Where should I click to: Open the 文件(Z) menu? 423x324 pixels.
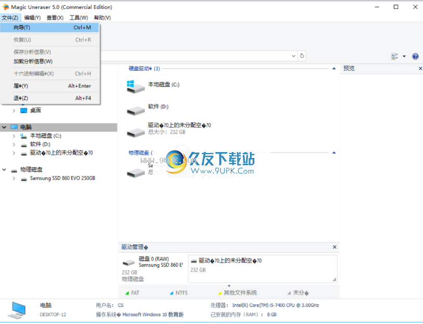point(10,18)
